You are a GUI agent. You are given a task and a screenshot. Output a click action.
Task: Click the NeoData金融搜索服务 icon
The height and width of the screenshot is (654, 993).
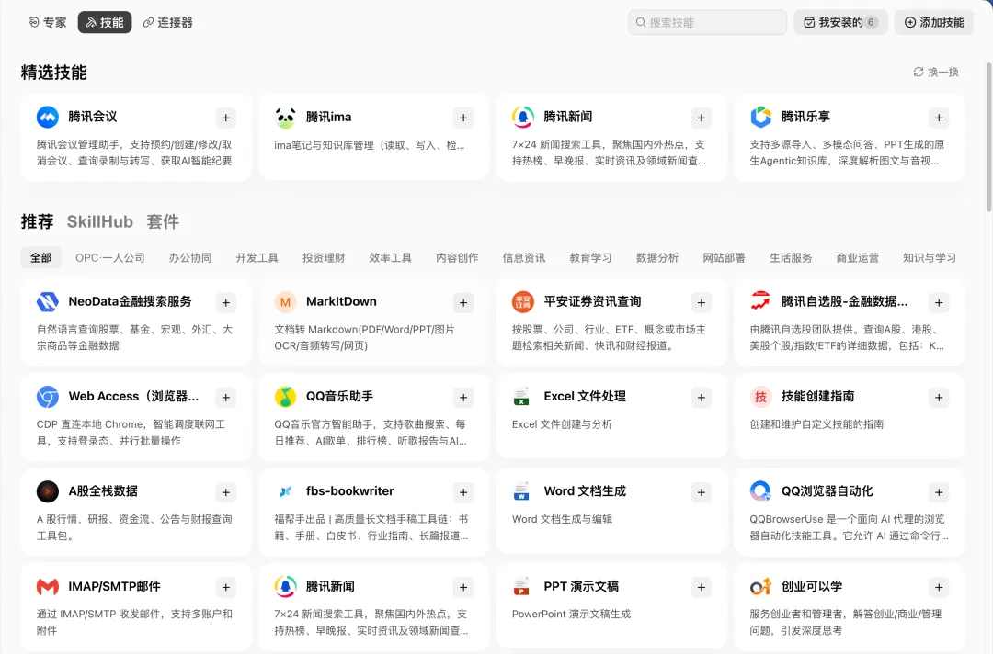(x=48, y=301)
